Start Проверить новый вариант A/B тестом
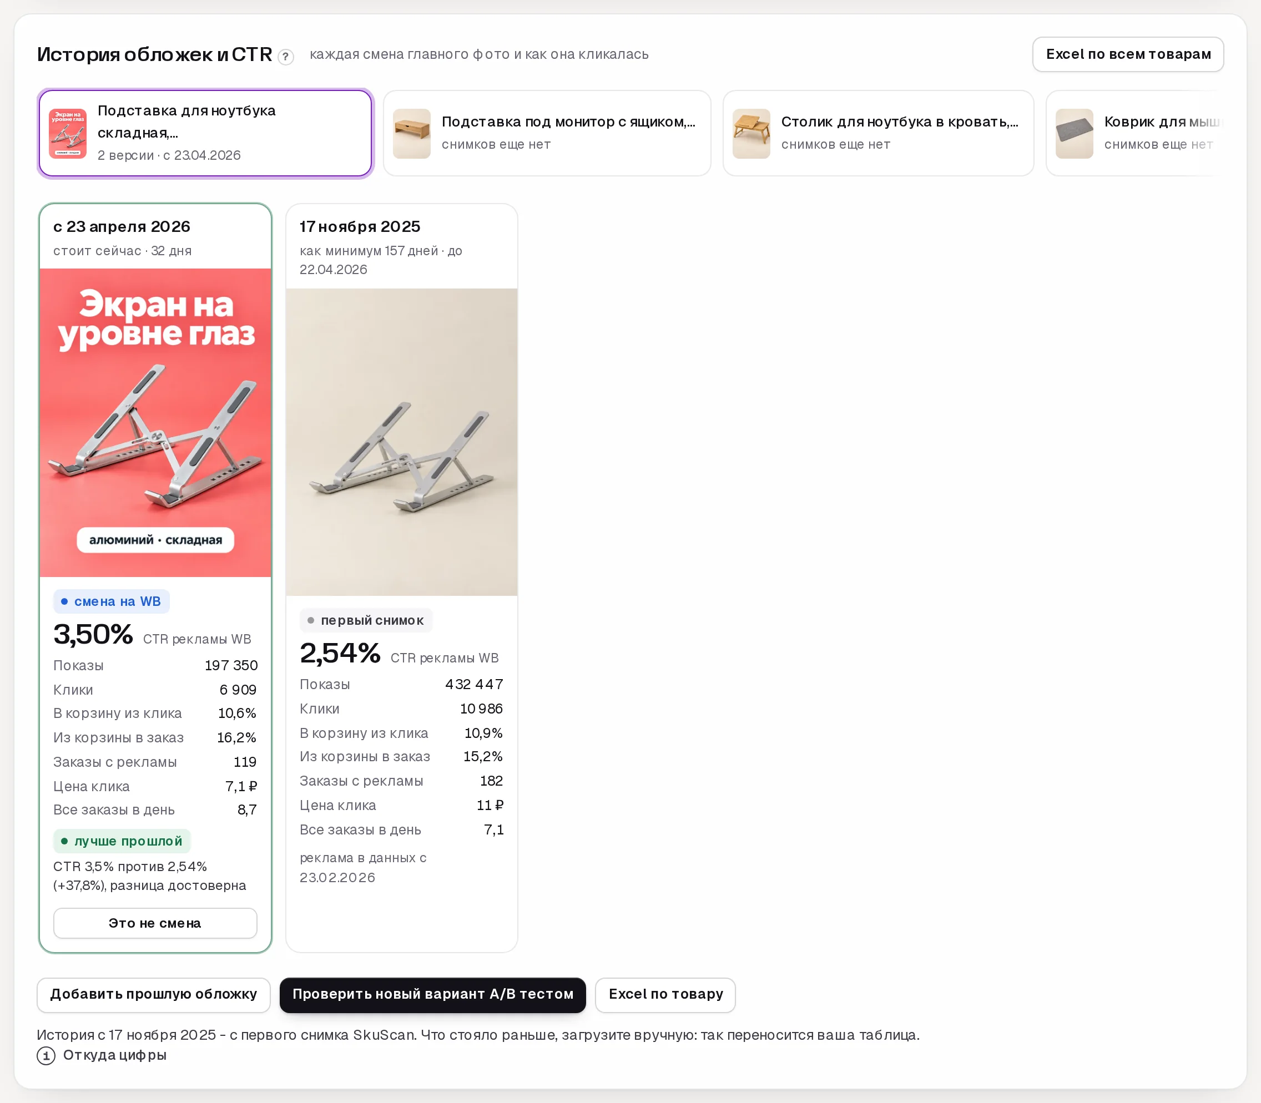Viewport: 1261px width, 1103px height. [x=432, y=994]
